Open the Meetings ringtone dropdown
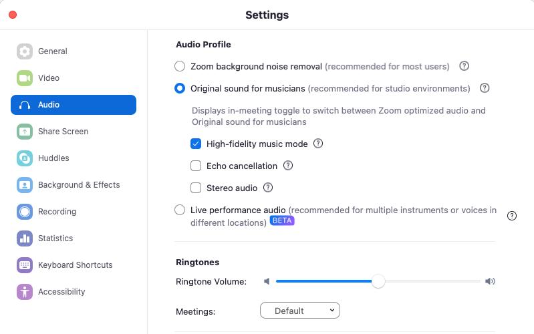Viewport: 534px width, 334px height. pyautogui.click(x=299, y=311)
